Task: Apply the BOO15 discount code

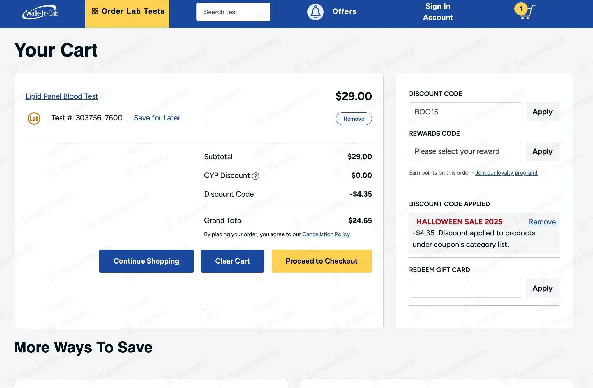Action: click(542, 112)
